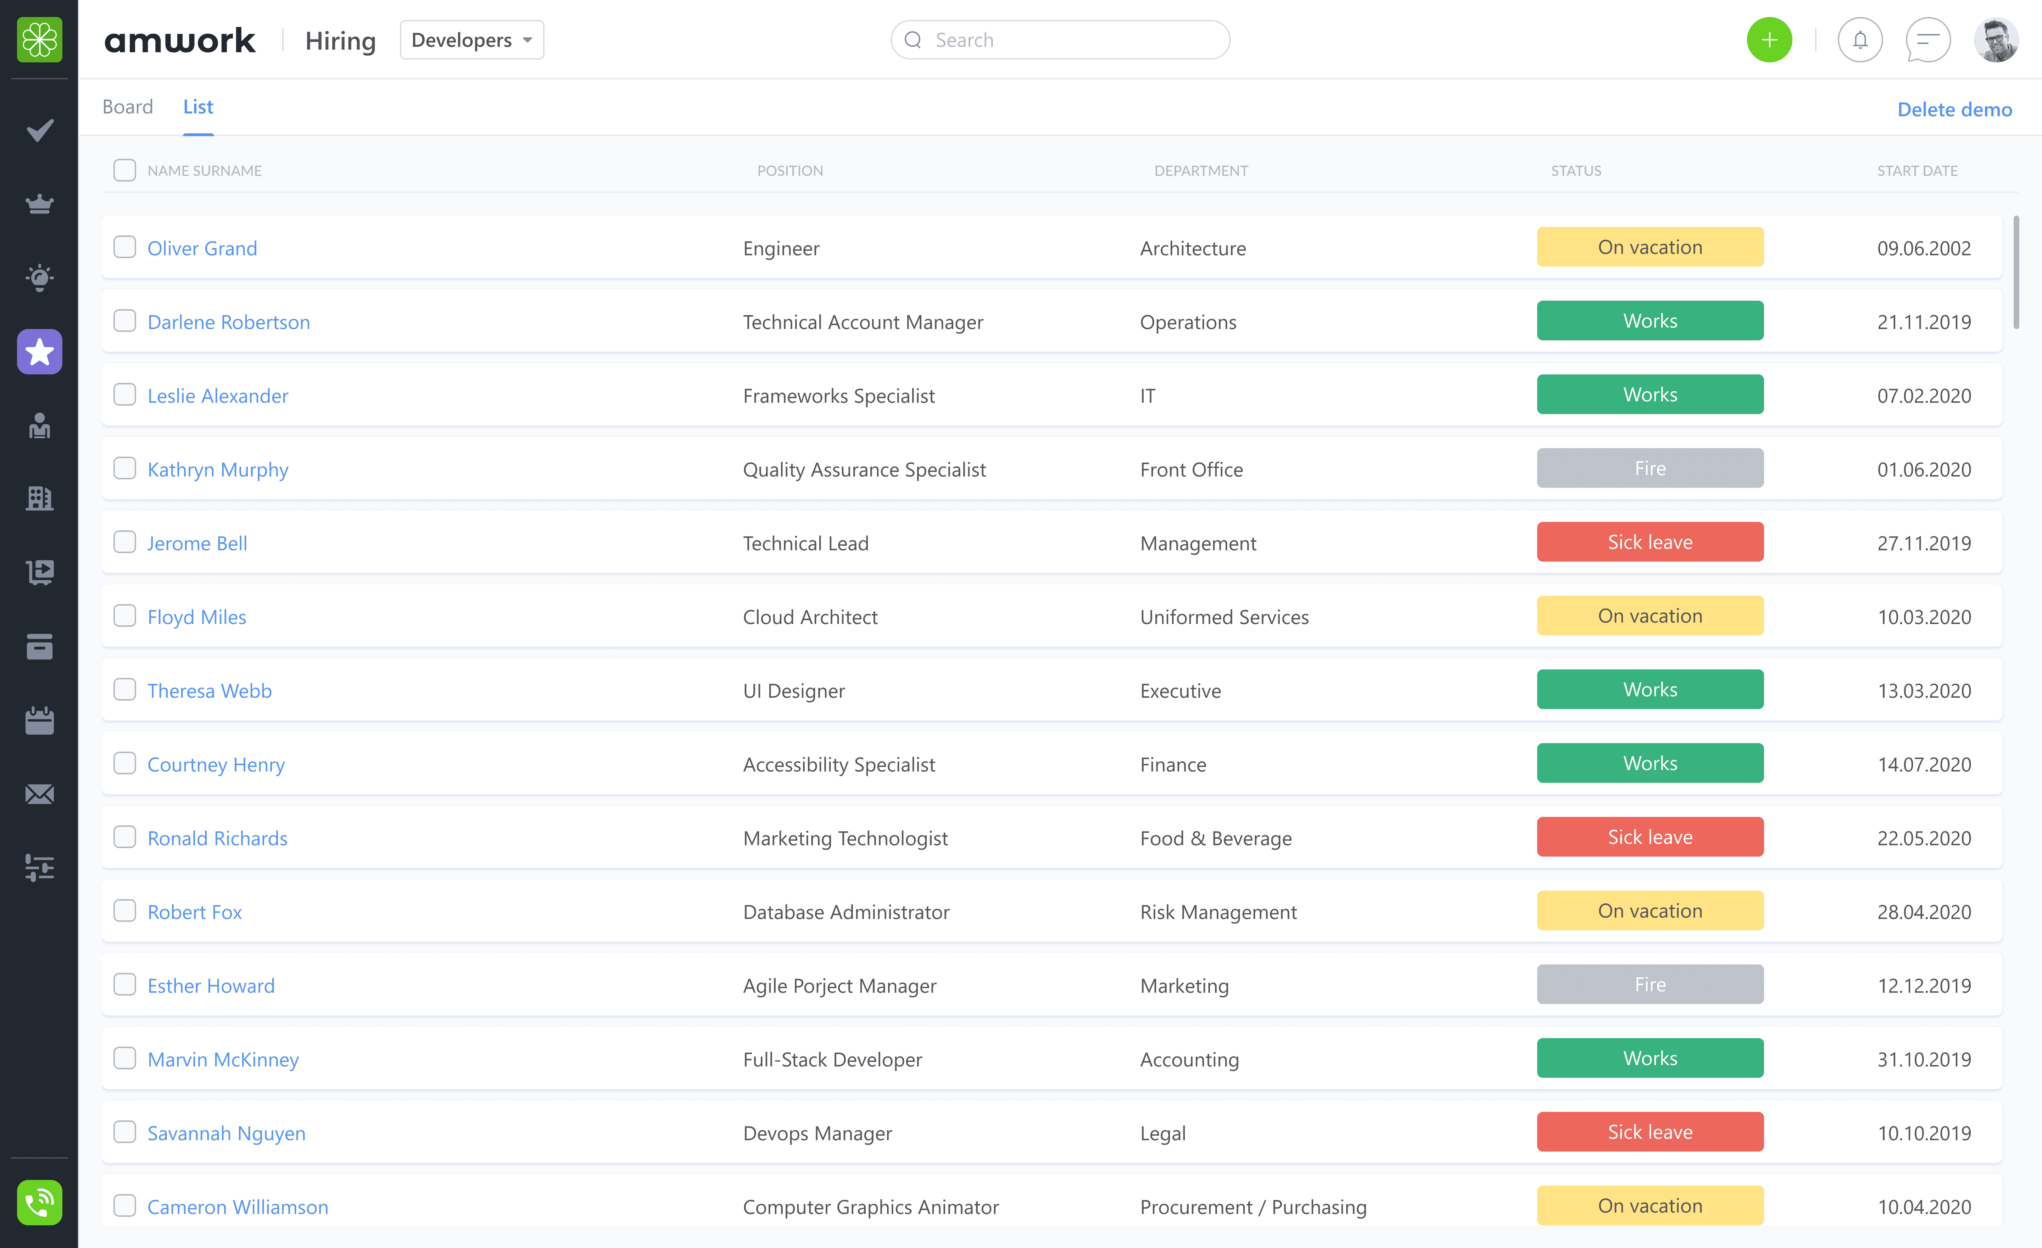This screenshot has height=1248, width=2042.
Task: Check the box for Theresa Webb
Action: coord(124,690)
